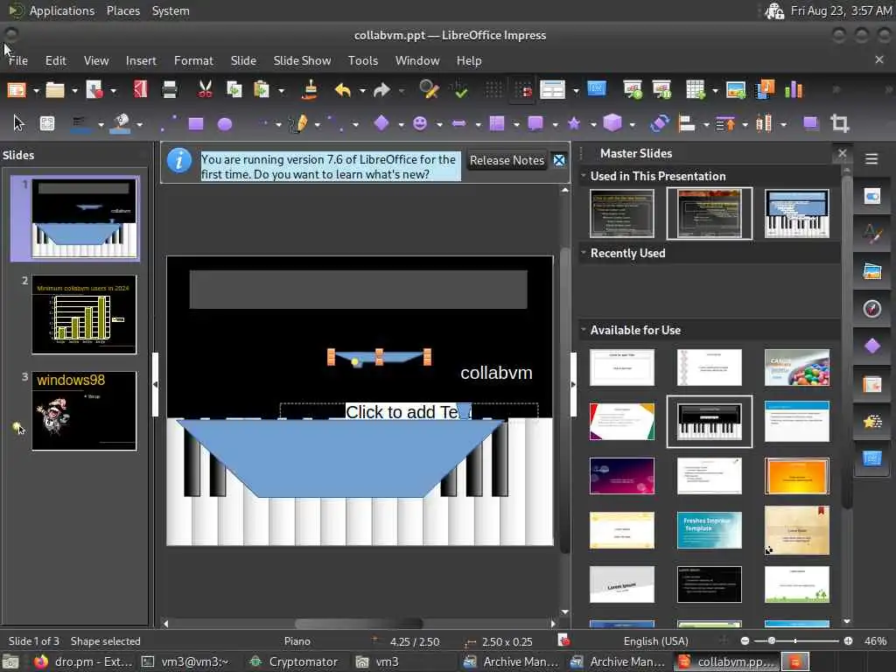896x672 pixels.
Task: Select the windows98 slide 3 thumbnail
Action: (x=84, y=411)
